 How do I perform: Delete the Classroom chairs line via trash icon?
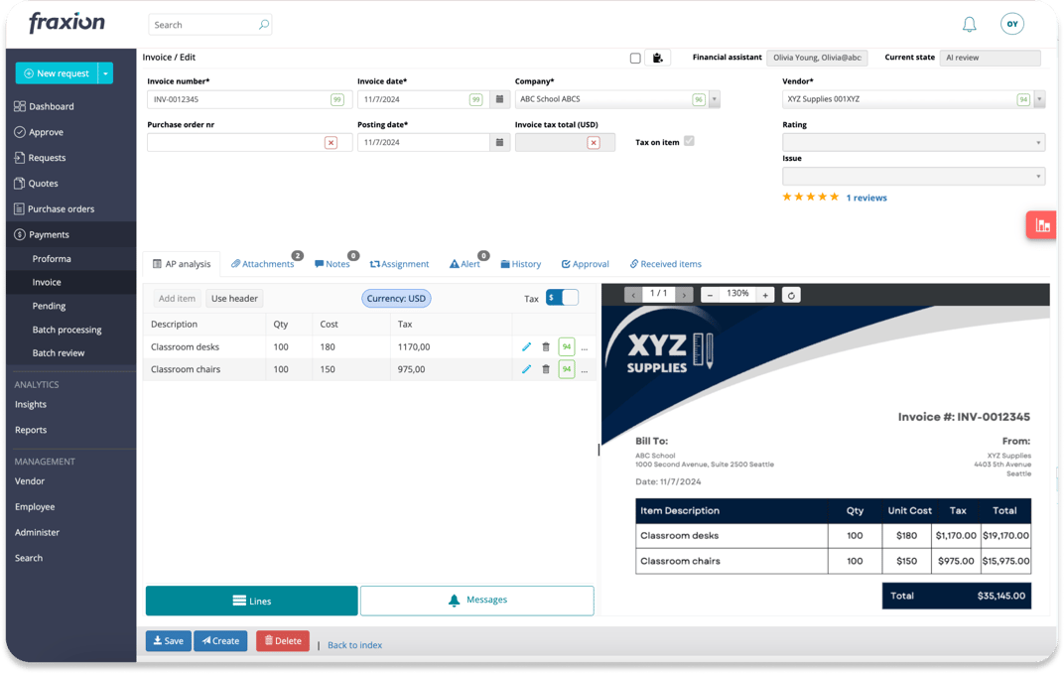click(x=546, y=368)
